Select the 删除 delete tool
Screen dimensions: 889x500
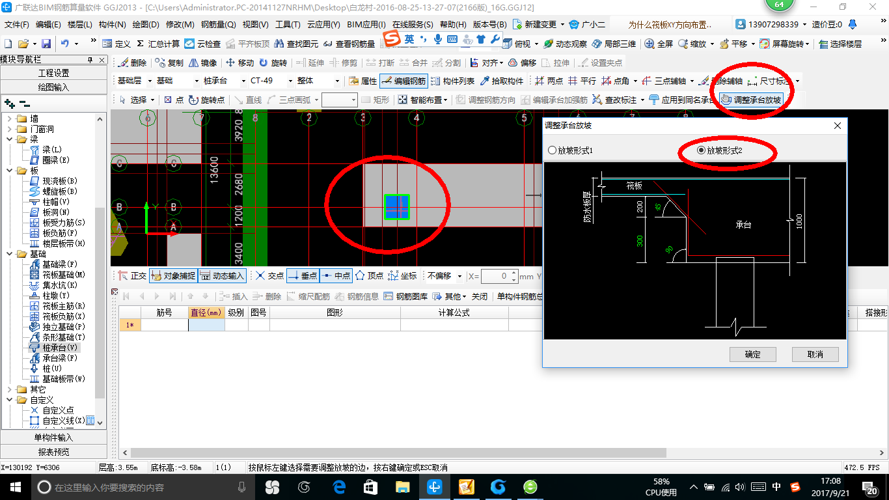pyautogui.click(x=132, y=62)
